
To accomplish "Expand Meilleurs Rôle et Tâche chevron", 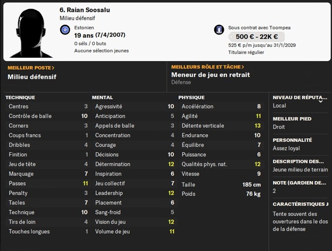I will pyautogui.click(x=243, y=67).
